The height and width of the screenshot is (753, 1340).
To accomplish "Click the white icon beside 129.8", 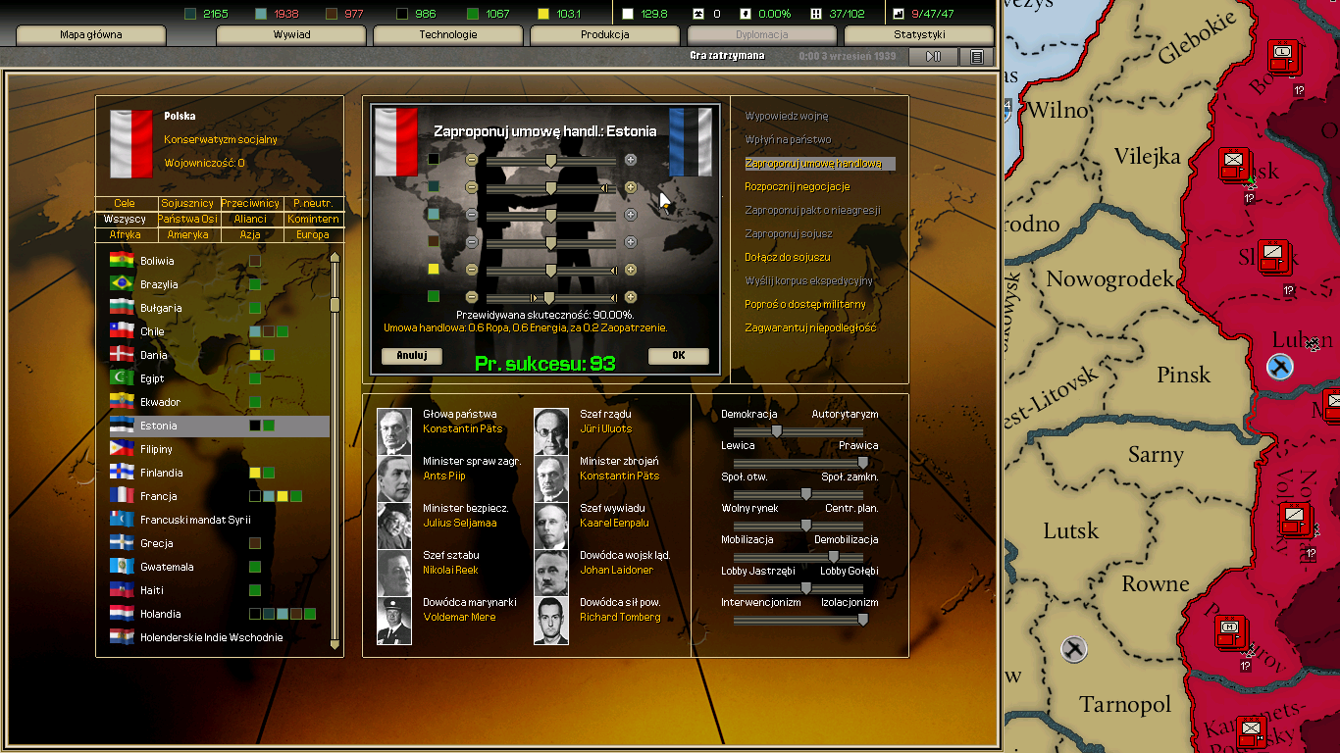I will (x=629, y=14).
